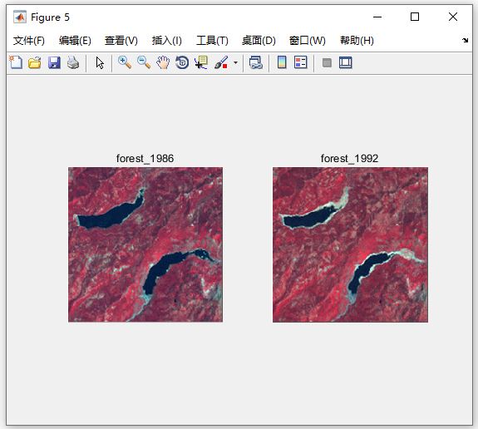The height and width of the screenshot is (429, 478).
Task: Insert a Legend from the toolbar
Action: 301,63
